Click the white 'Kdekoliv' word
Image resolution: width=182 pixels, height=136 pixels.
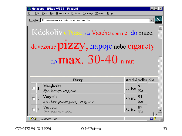47,32
